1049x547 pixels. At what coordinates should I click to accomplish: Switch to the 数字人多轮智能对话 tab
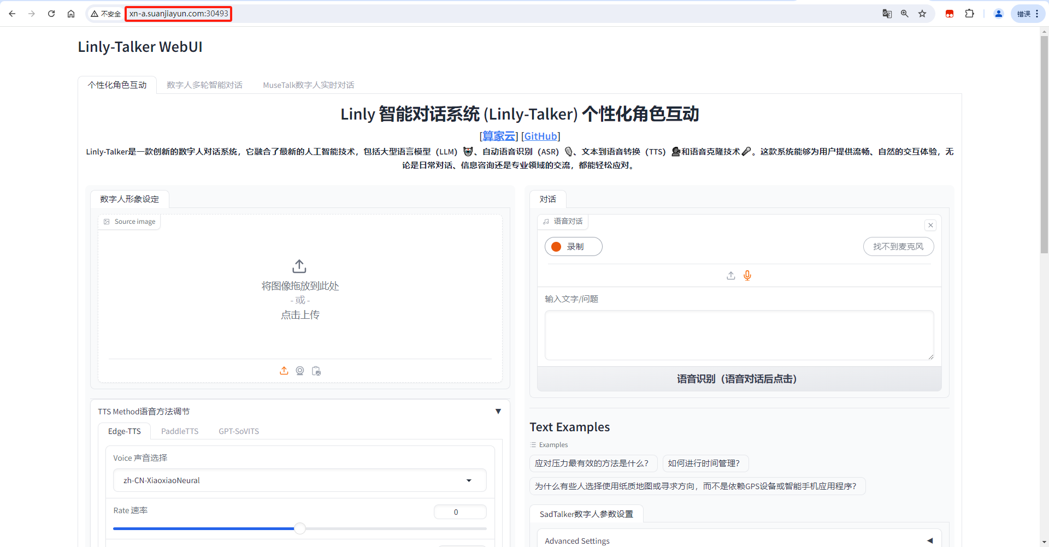click(204, 85)
